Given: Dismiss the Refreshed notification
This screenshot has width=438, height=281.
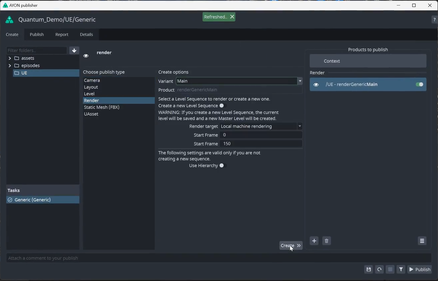Looking at the screenshot, I should (232, 17).
